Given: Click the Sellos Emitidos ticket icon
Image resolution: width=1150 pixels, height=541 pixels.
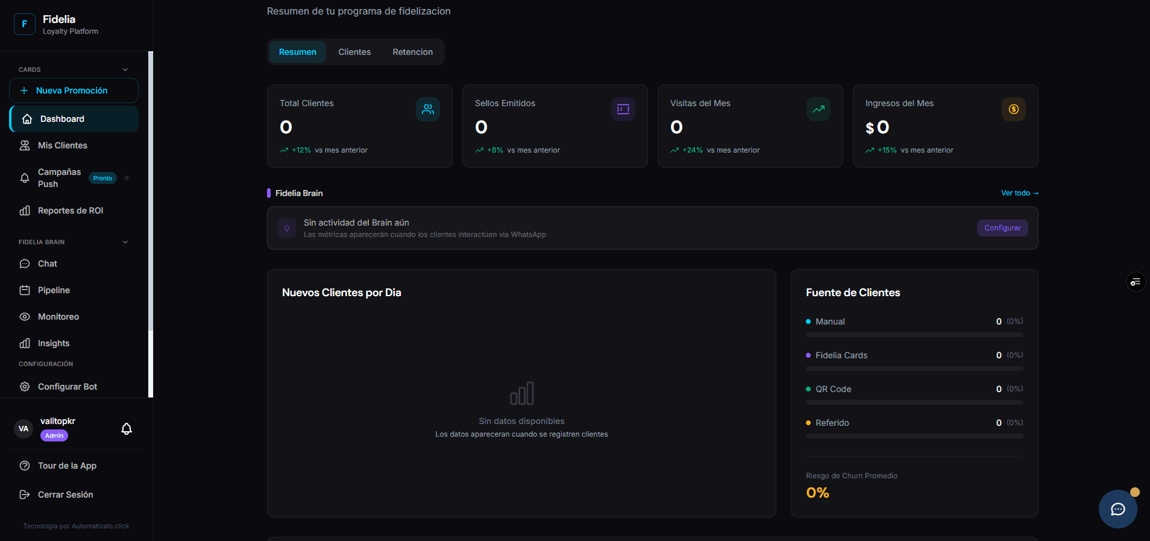Looking at the screenshot, I should [623, 109].
